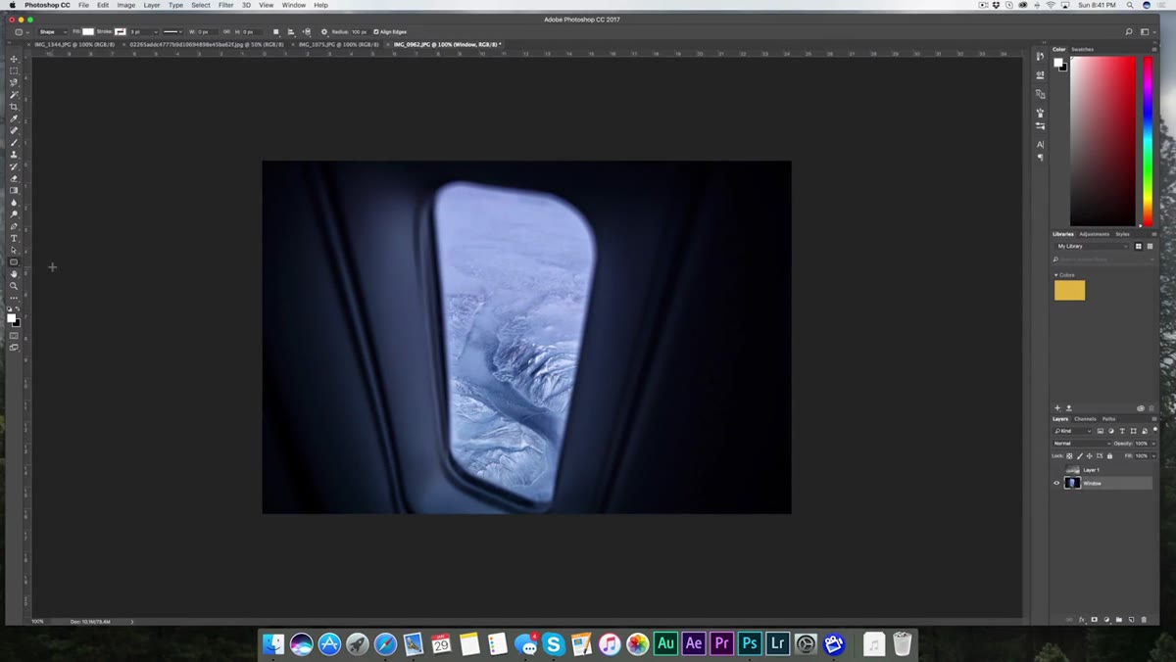Select the Hand tool

14,274
